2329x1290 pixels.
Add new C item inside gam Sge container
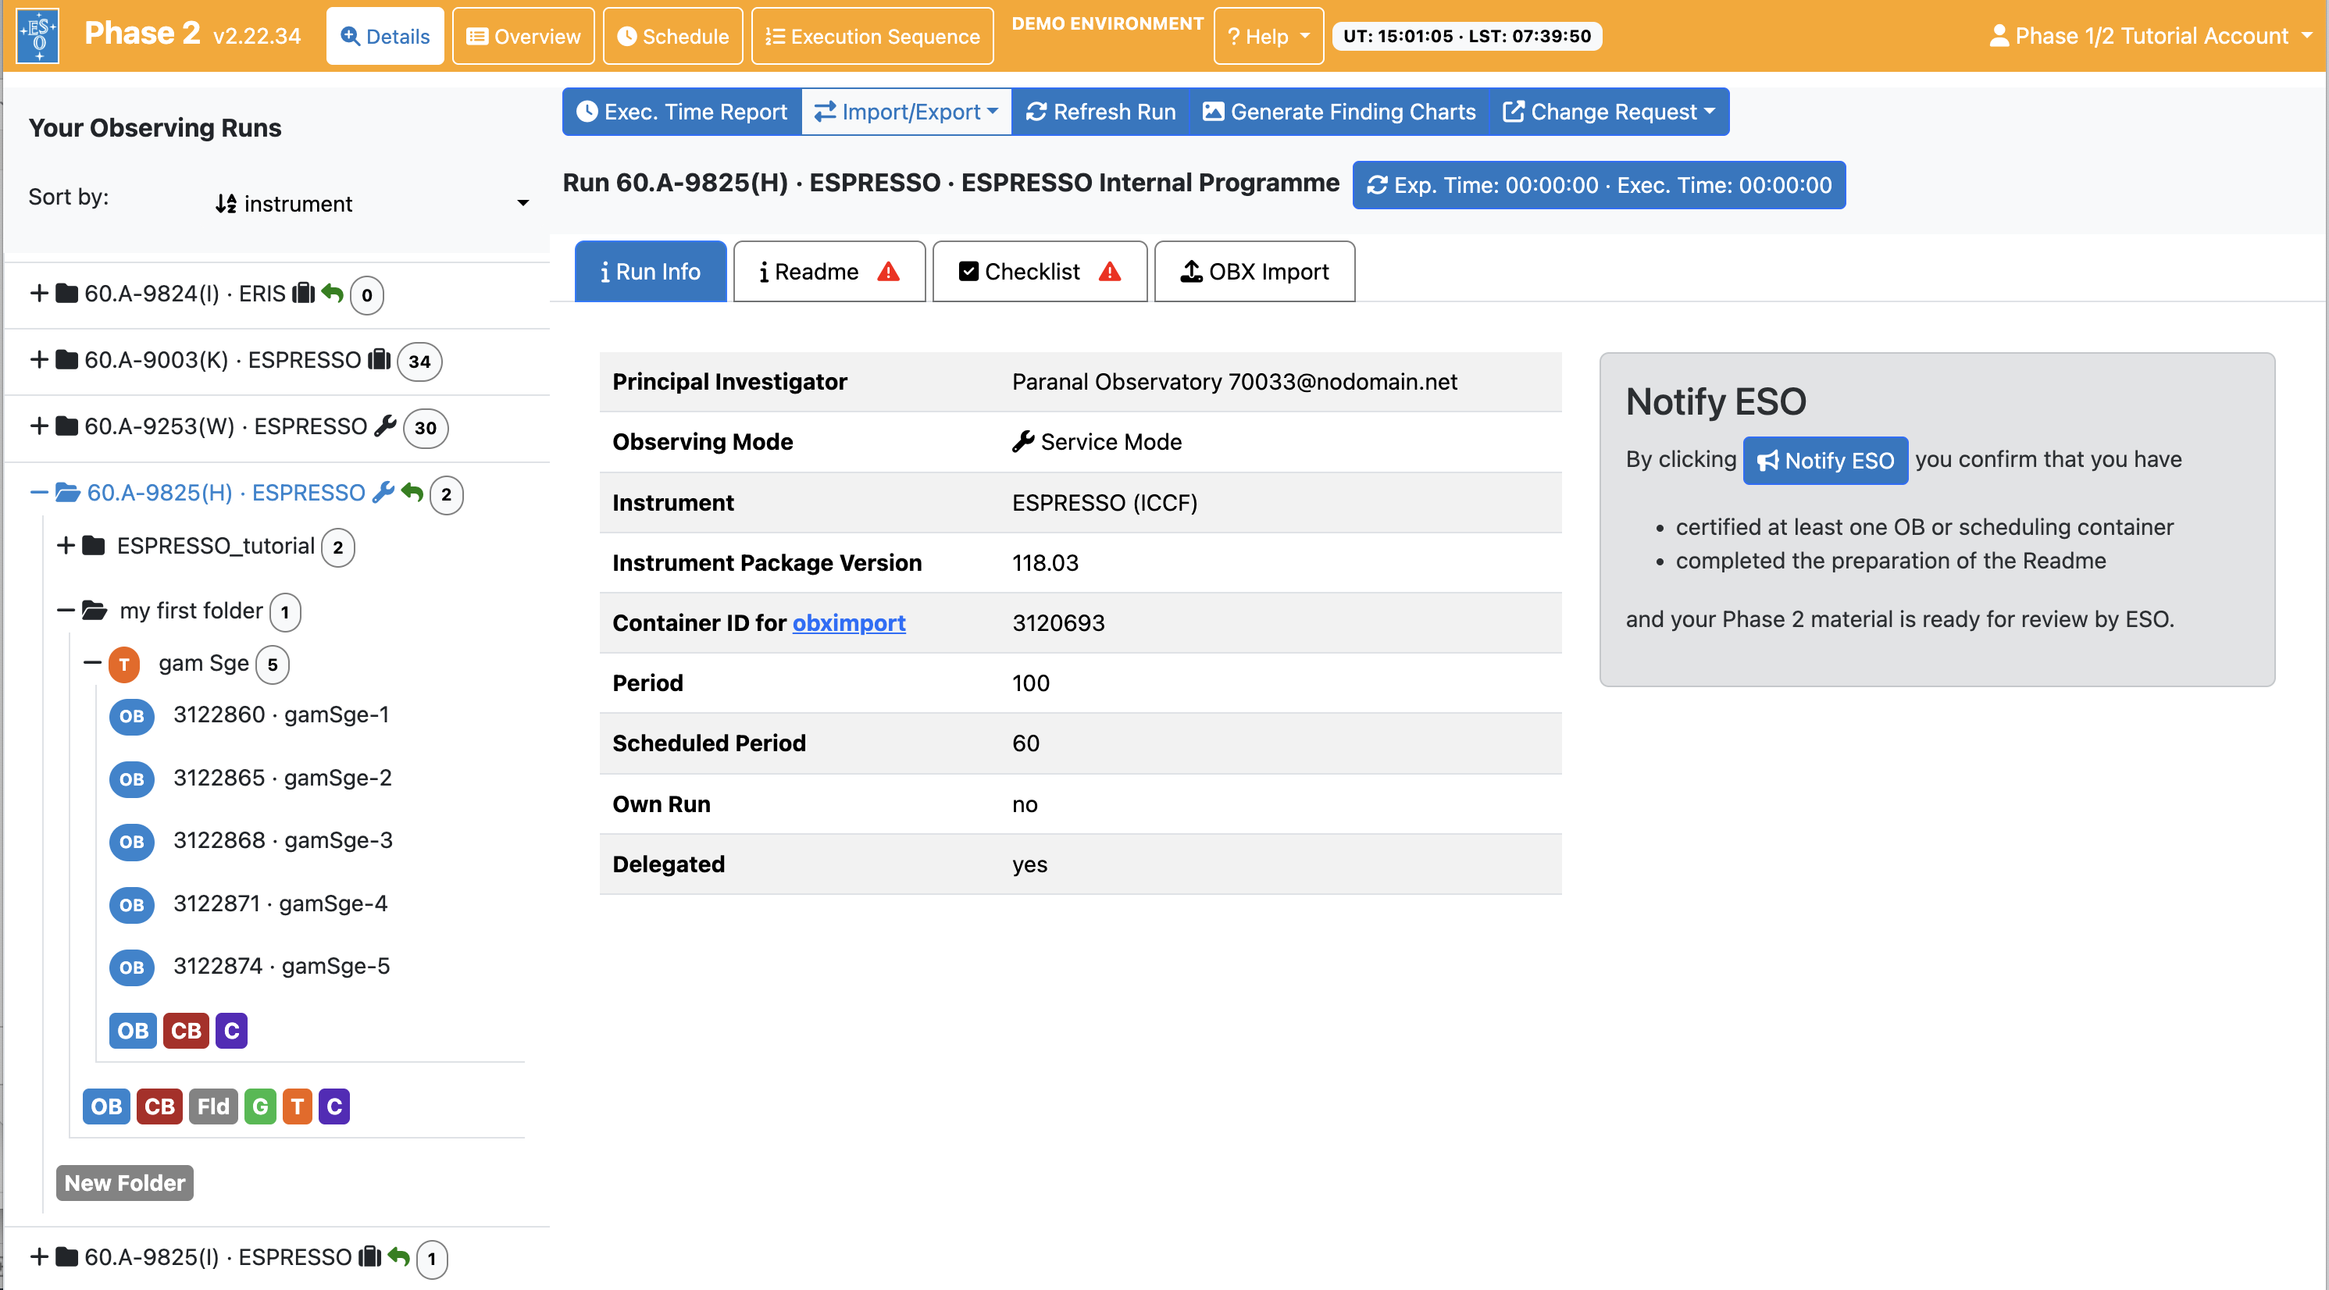click(231, 1031)
